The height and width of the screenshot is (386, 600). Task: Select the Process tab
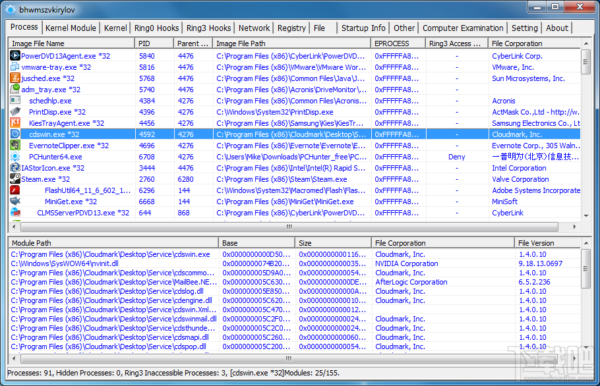[24, 27]
